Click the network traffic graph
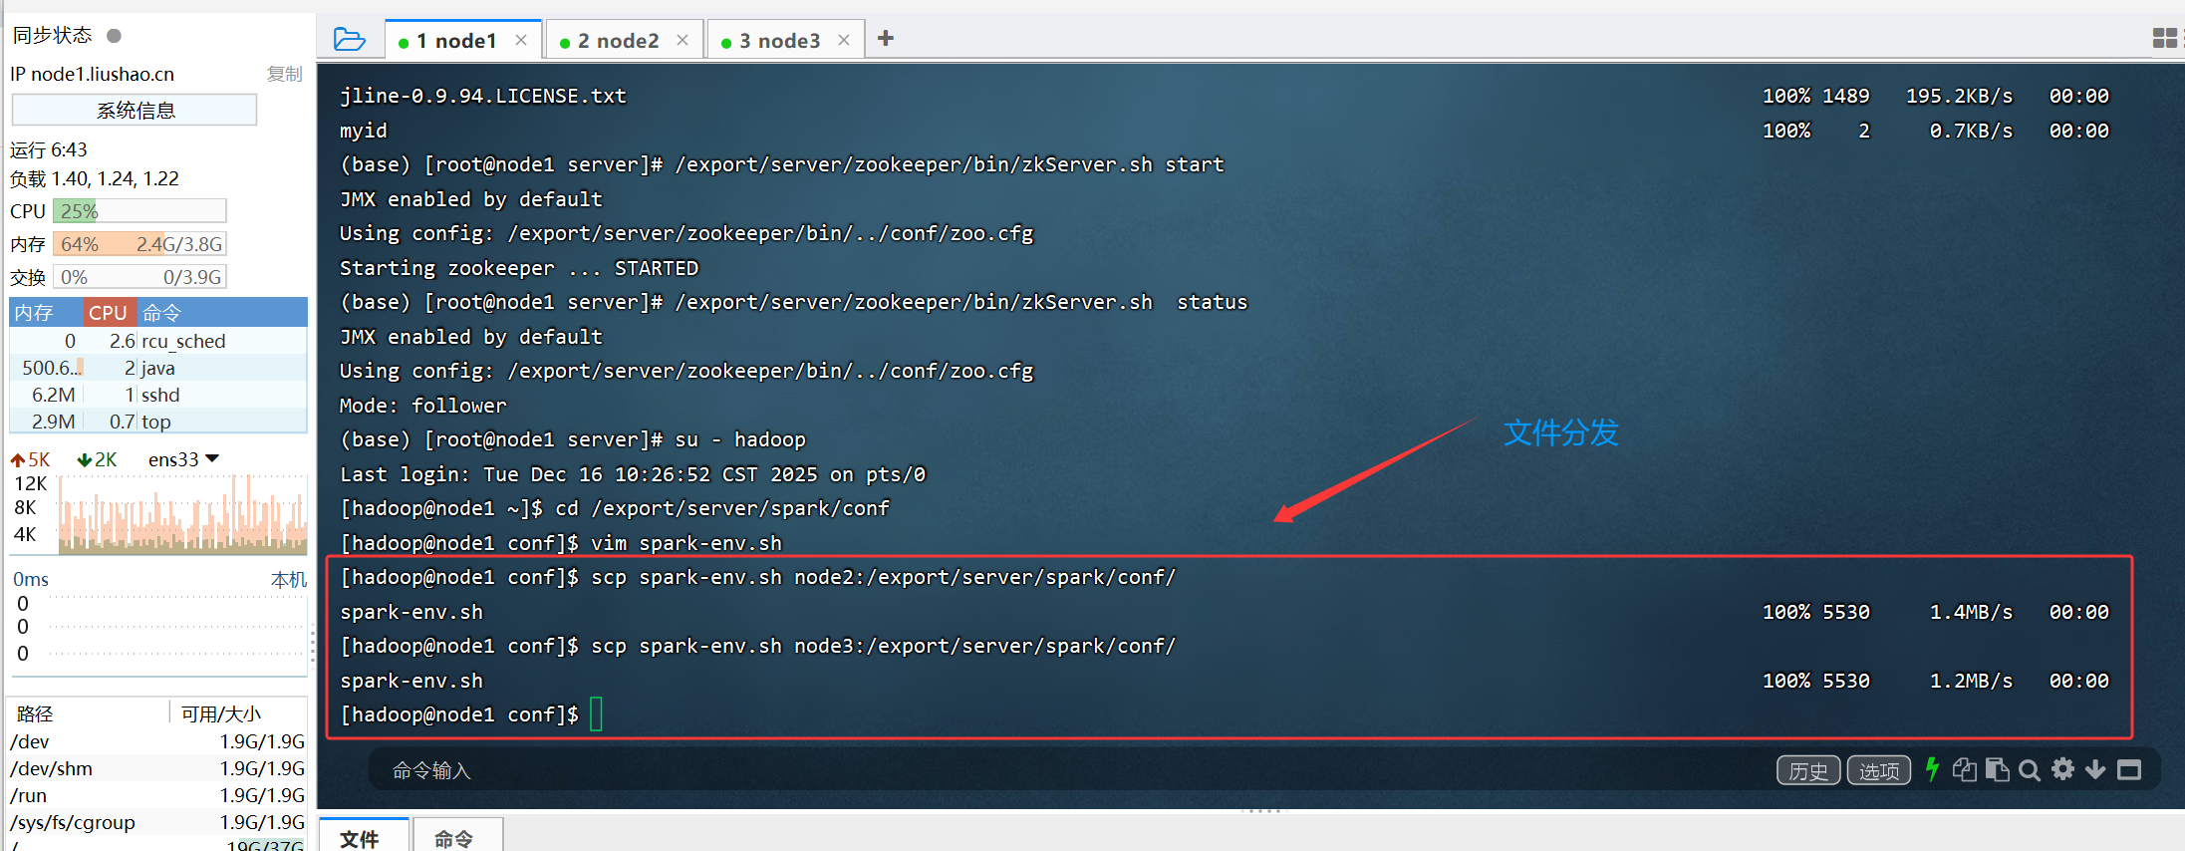 (x=182, y=513)
